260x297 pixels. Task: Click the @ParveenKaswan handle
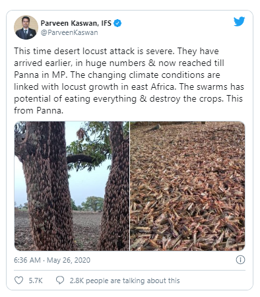pyautogui.click(x=69, y=32)
